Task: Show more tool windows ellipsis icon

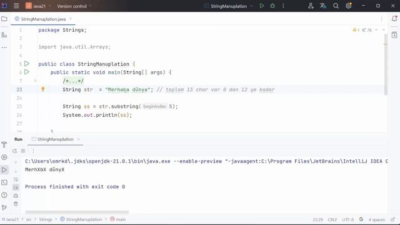Action: (x=4, y=47)
